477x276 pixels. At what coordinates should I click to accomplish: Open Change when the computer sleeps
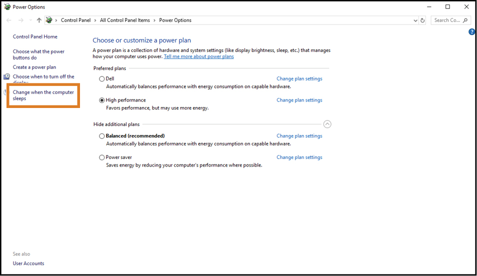point(43,95)
